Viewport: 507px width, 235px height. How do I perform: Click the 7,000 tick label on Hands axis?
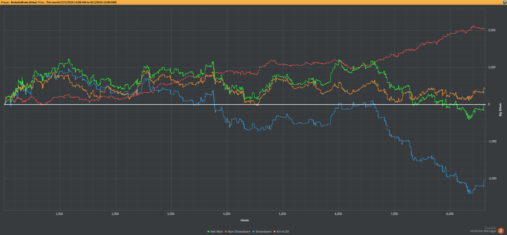(394, 214)
